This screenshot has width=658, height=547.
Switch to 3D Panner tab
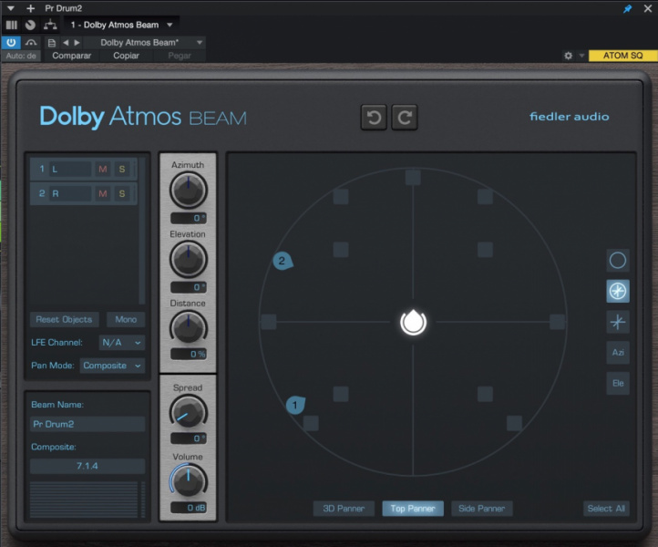click(344, 509)
